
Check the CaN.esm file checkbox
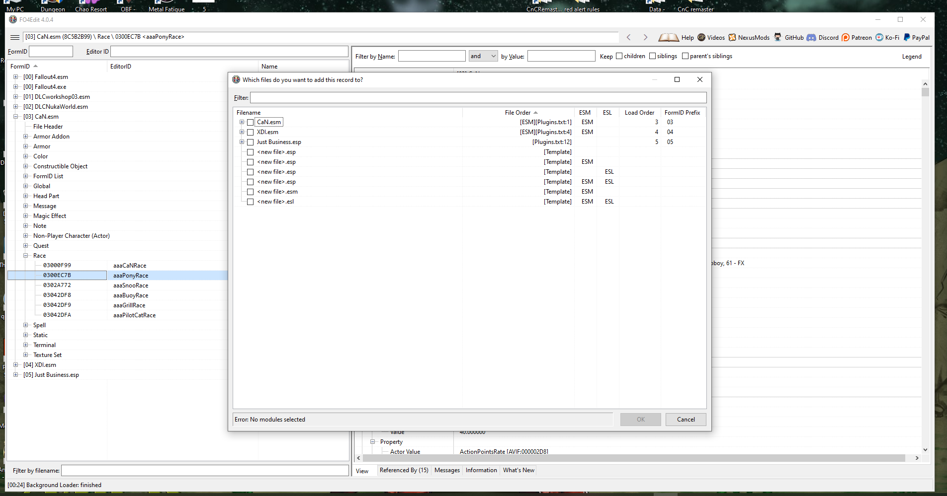pyautogui.click(x=251, y=122)
